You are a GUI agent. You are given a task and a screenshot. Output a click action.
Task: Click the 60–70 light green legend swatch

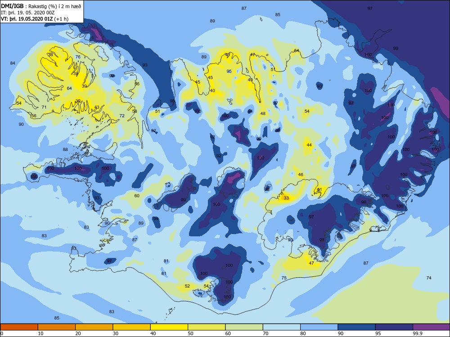click(x=244, y=327)
